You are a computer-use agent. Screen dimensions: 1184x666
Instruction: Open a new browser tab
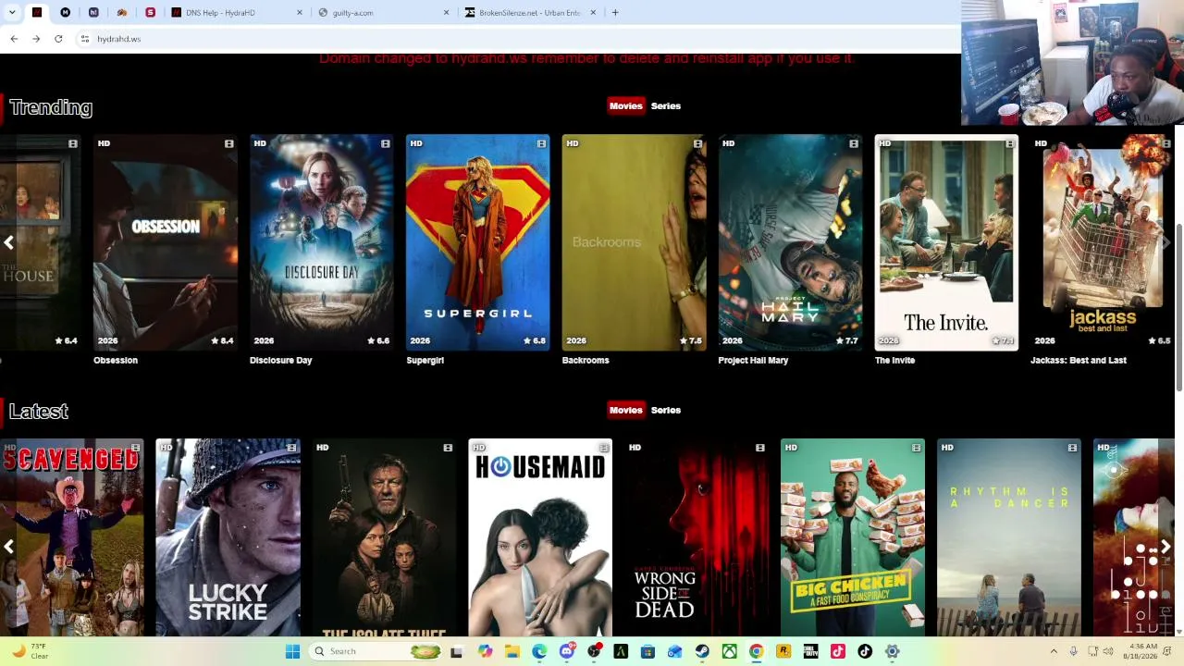[615, 13]
